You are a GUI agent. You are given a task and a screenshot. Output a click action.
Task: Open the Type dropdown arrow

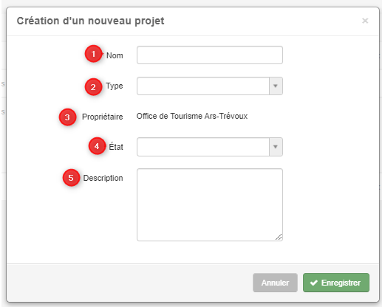[276, 86]
